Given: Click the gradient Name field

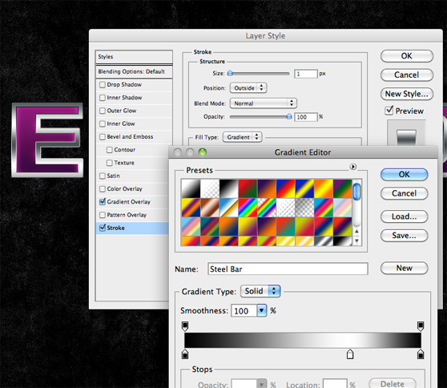Looking at the screenshot, I should 288,269.
